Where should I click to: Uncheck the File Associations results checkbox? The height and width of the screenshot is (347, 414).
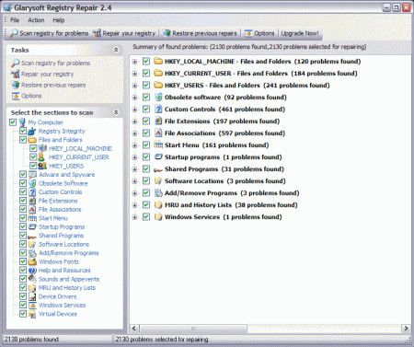pos(146,133)
